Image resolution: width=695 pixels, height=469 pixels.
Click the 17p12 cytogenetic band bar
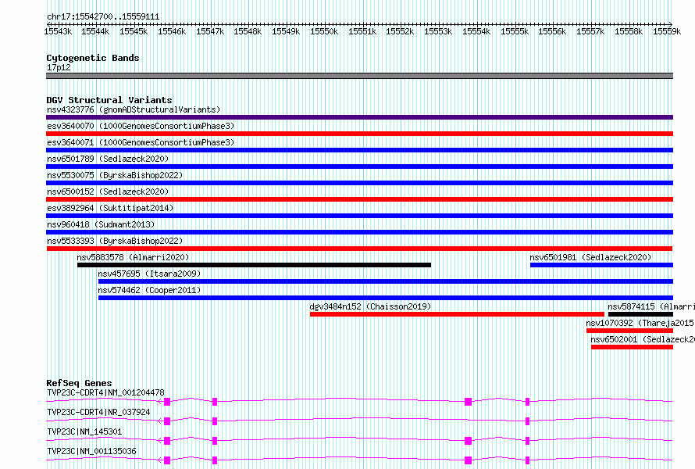point(359,76)
